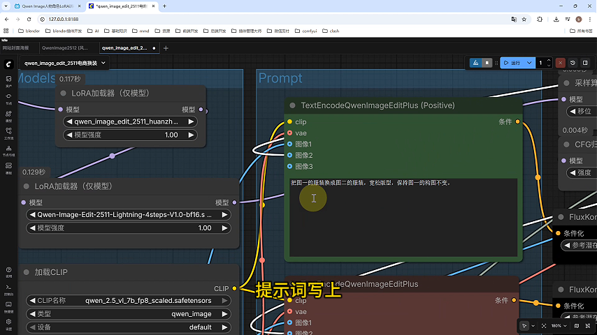Open the queue history clock icon
This screenshot has height=335, width=597.
[x=573, y=63]
